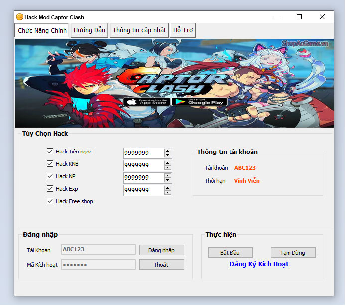Toggle the Hack Tiên ngọc checkbox
Image resolution: width=345 pixels, height=306 pixels.
coord(50,151)
